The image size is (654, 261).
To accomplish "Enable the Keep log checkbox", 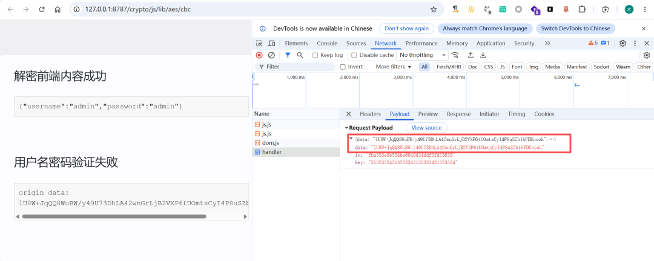I will point(315,55).
